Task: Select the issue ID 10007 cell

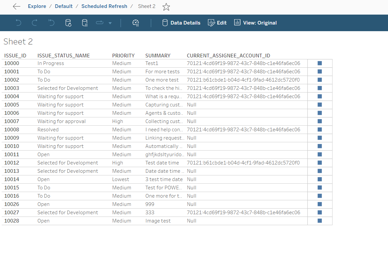Action: coord(12,121)
